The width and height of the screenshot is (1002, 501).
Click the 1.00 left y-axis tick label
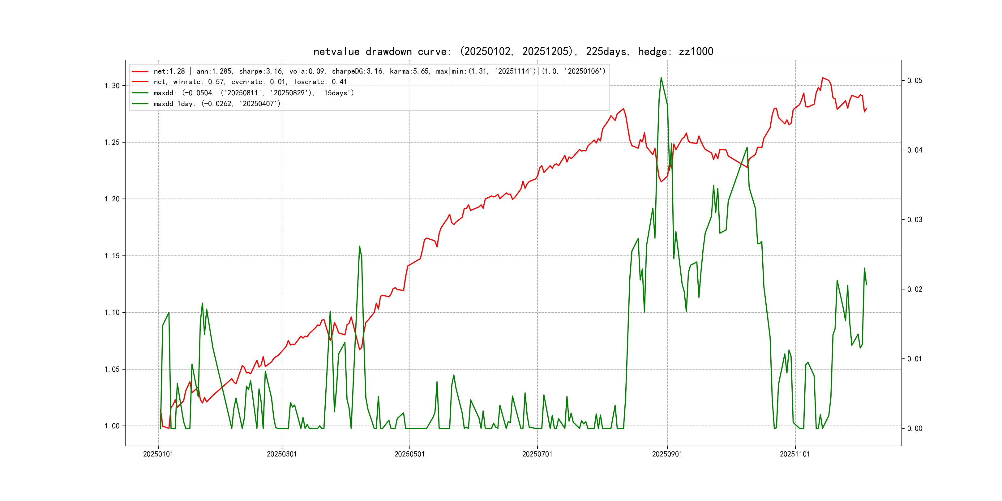112,426
